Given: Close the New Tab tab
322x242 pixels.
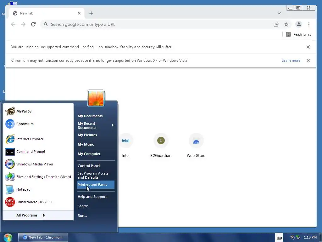Looking at the screenshot, I should click(79, 13).
